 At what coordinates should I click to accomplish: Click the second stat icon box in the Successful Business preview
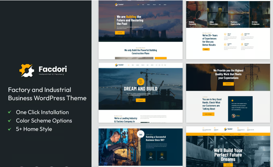162,156
